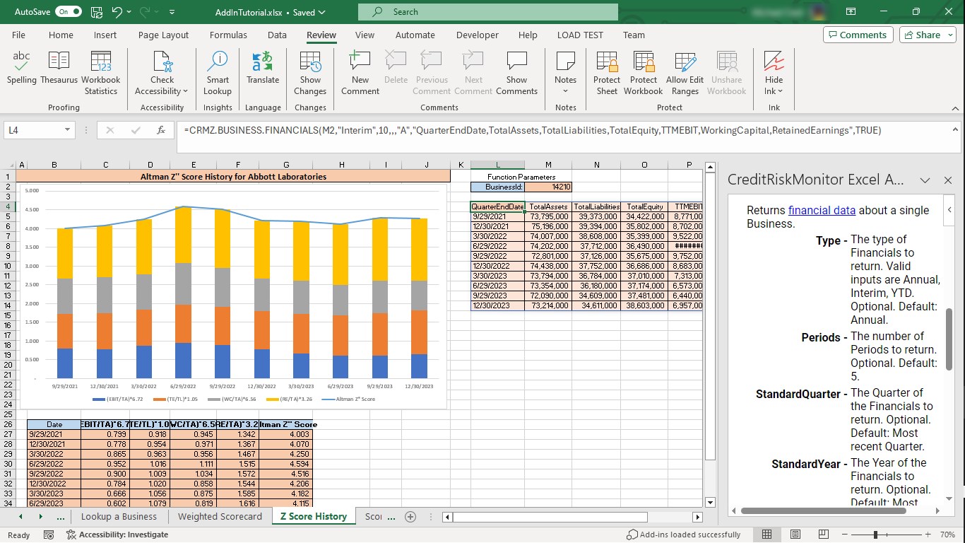The height and width of the screenshot is (543, 965).
Task: Click the Insert Function fx button
Action: coord(161,130)
